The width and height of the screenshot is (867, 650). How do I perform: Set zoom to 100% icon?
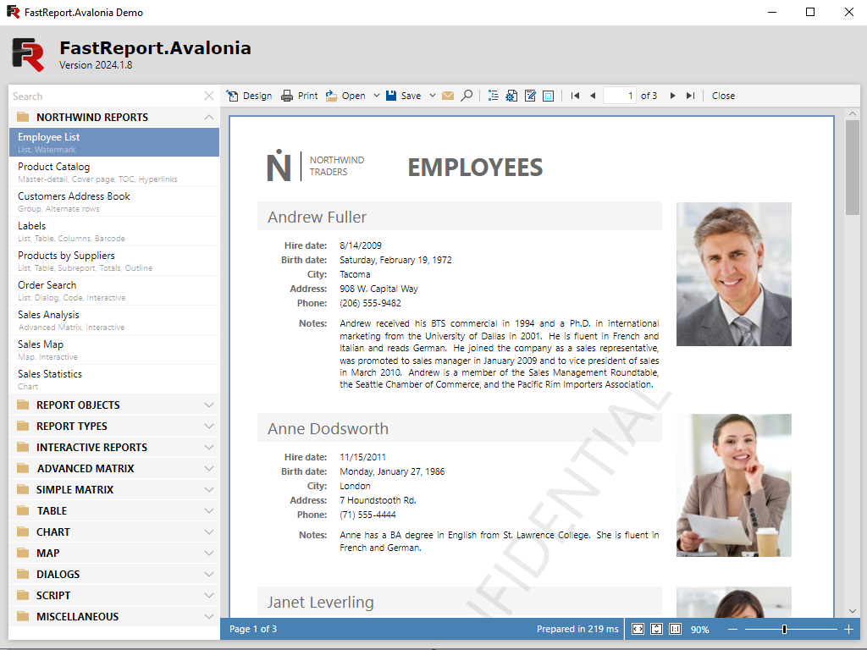(675, 629)
